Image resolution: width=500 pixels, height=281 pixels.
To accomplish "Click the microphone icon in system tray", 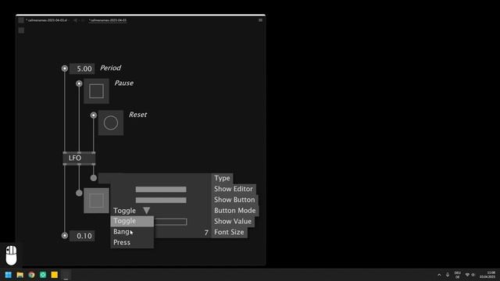I will (448, 275).
